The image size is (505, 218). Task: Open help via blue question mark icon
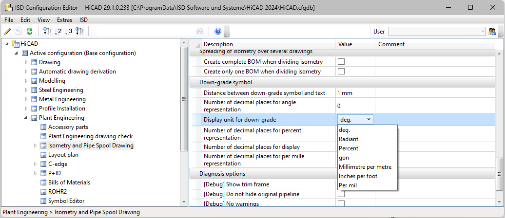(x=218, y=31)
